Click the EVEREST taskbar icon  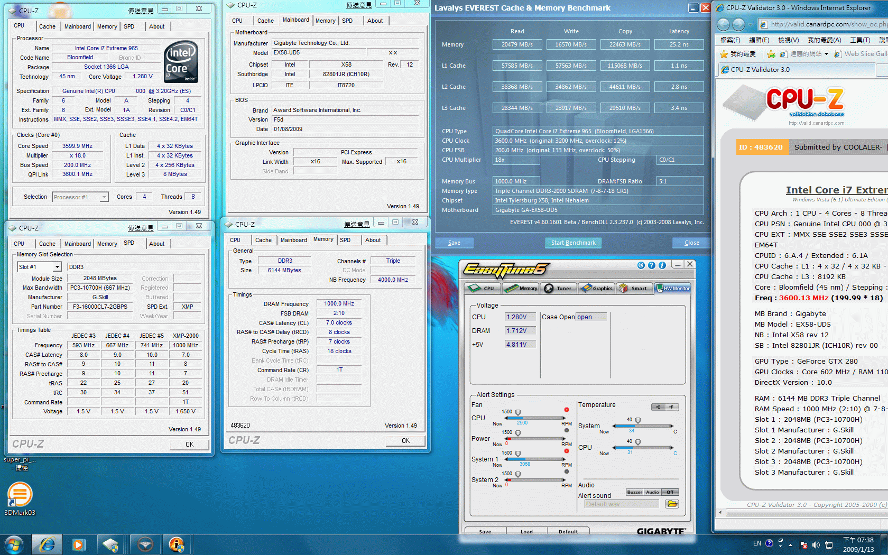(x=176, y=544)
